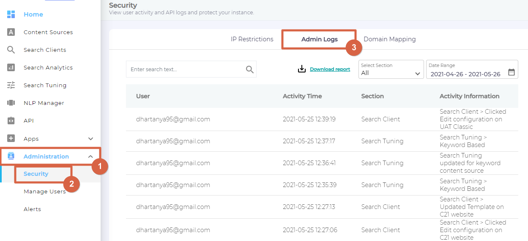528x241 pixels.
Task: Open the Date Range calendar icon
Action: pos(511,72)
